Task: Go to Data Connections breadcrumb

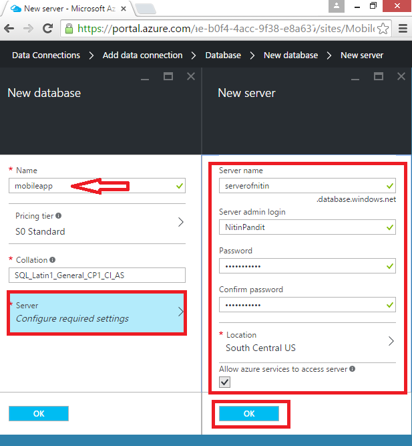Action: coord(46,55)
